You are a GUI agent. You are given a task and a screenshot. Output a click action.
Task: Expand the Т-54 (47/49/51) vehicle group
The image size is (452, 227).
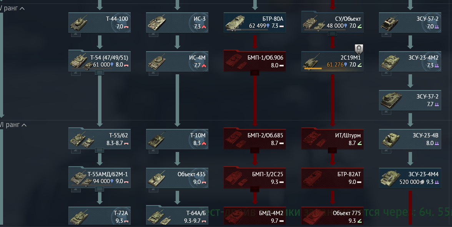coord(100,73)
